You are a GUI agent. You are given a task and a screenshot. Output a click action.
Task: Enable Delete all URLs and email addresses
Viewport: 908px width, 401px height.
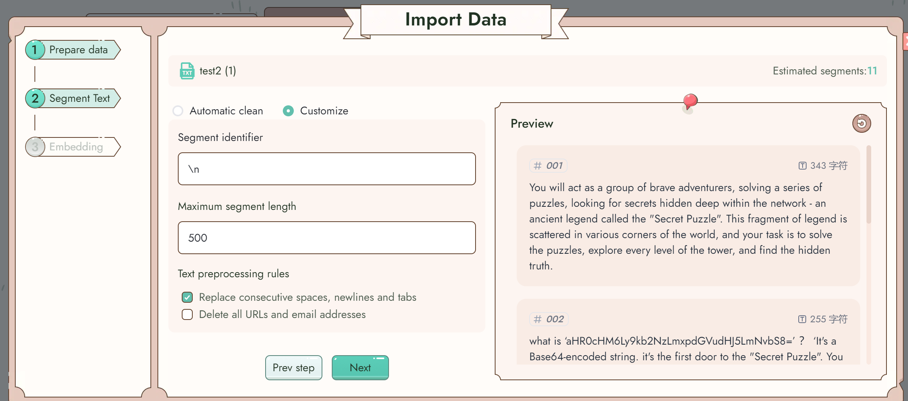tap(187, 314)
